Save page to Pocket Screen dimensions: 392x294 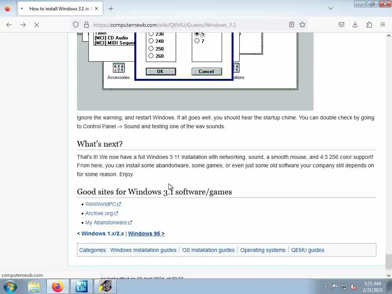coord(341,24)
